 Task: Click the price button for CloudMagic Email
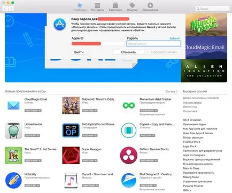click(x=33, y=111)
